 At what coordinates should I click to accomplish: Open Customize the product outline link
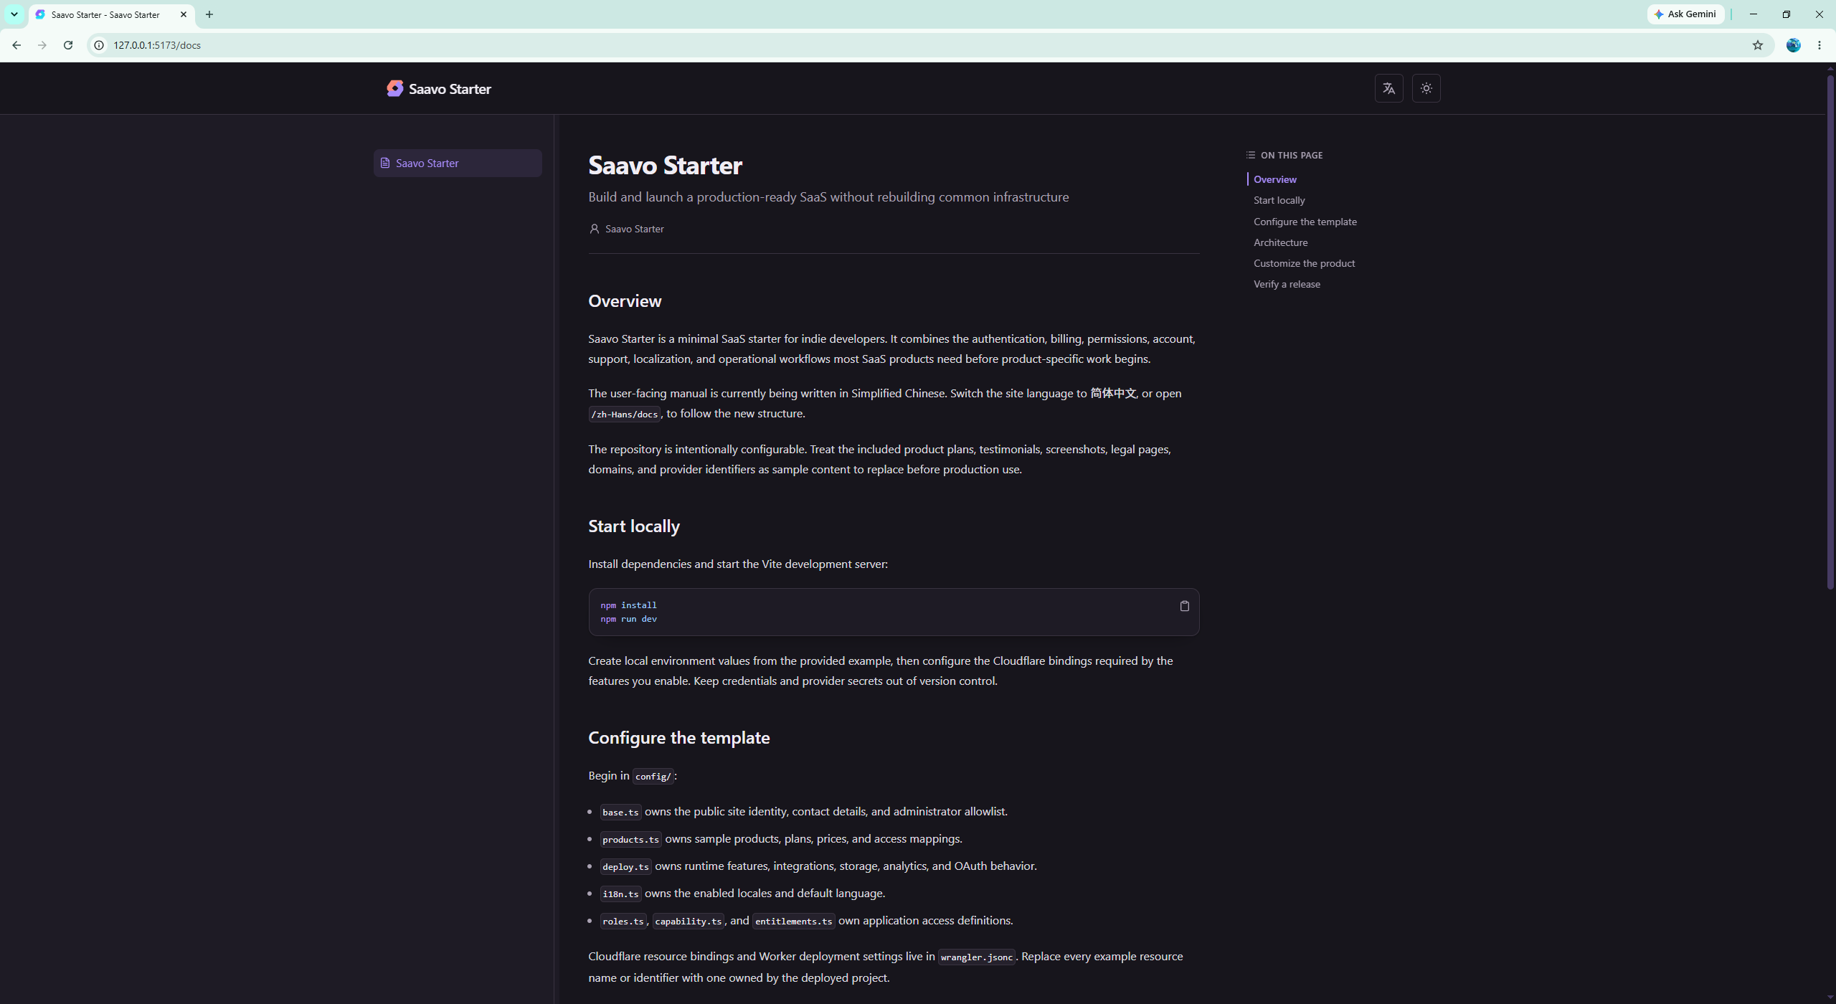point(1304,263)
